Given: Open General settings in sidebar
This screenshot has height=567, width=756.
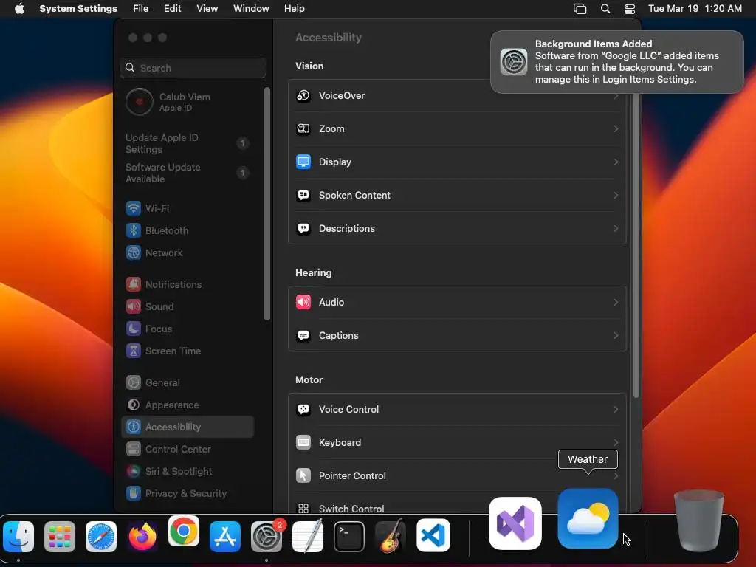Looking at the screenshot, I should [187, 383].
